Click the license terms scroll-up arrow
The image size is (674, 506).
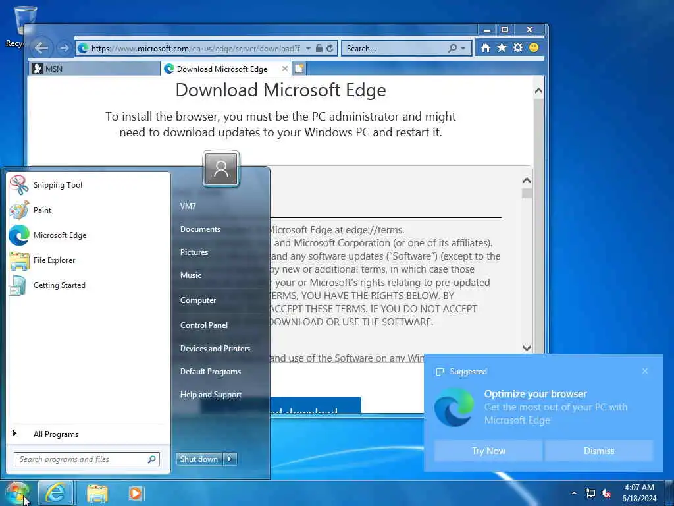click(x=527, y=181)
